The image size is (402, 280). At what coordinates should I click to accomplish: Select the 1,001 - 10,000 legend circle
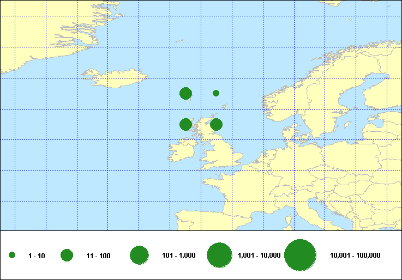tap(220, 255)
